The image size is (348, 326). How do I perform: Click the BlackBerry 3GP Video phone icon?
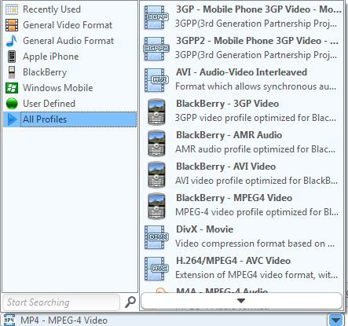click(x=156, y=112)
